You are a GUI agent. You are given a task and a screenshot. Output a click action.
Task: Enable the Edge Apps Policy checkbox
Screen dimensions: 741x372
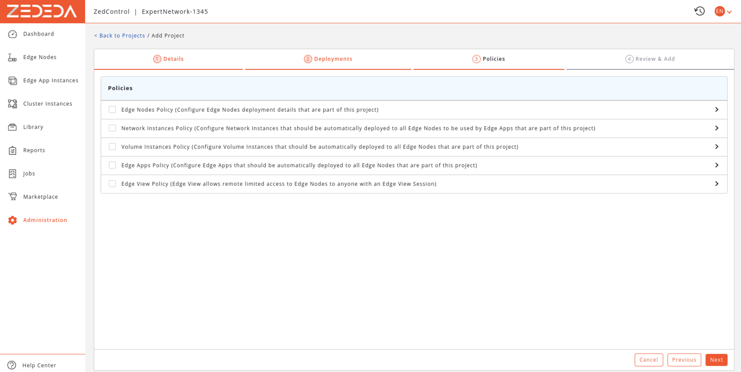point(112,165)
